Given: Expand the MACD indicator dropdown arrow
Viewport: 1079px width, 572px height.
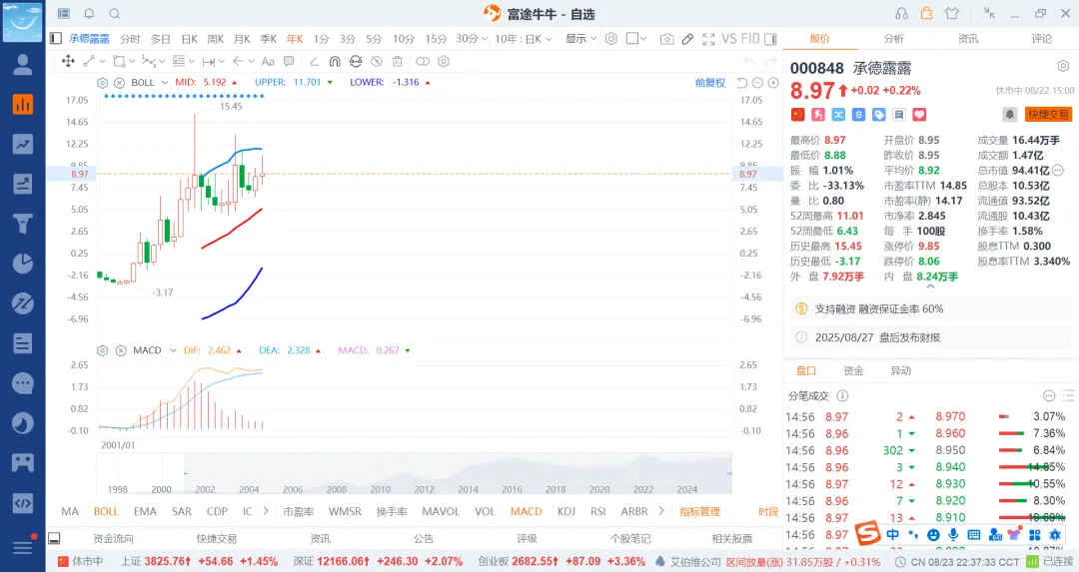Looking at the screenshot, I should coord(173,350).
